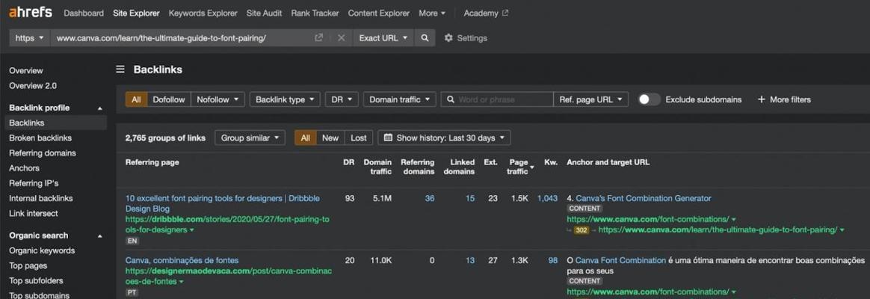The image size is (870, 299).
Task: Open the Backlink type dropdown
Action: [x=285, y=99]
